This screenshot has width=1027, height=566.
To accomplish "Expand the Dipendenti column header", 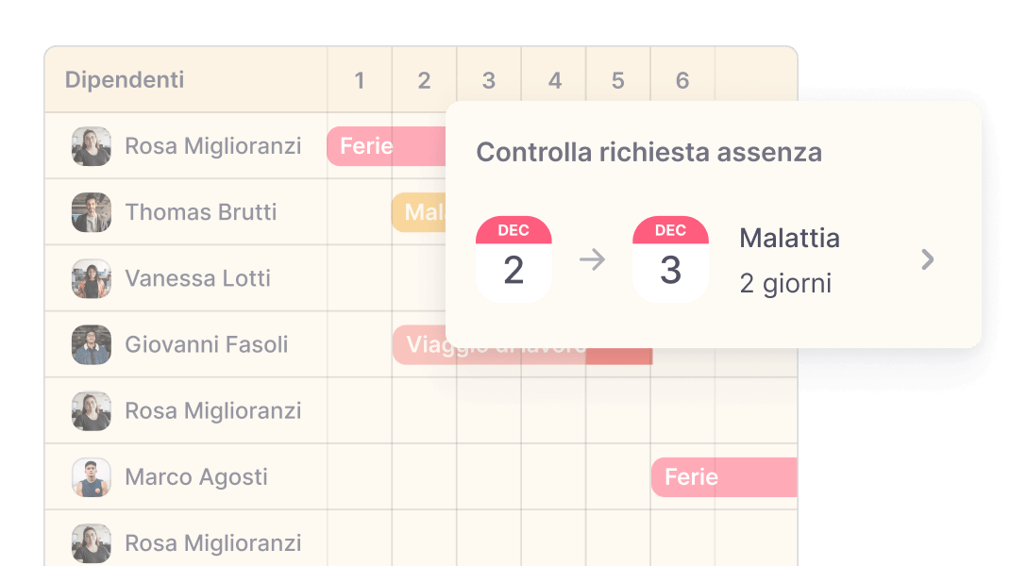I will [123, 79].
